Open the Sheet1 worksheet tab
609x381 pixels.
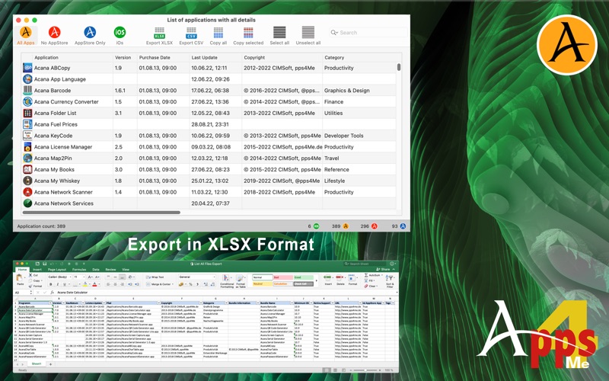(x=36, y=364)
